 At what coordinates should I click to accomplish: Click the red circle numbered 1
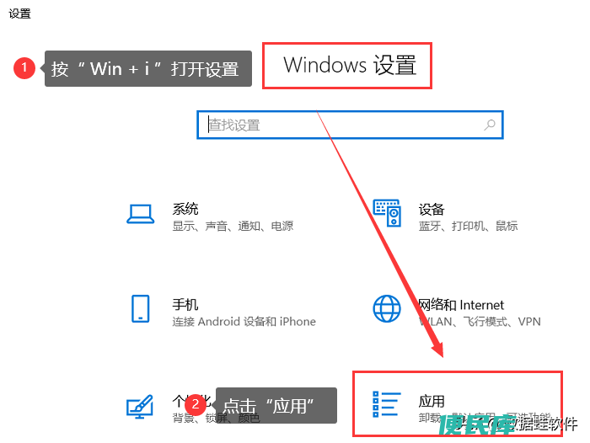pyautogui.click(x=24, y=68)
